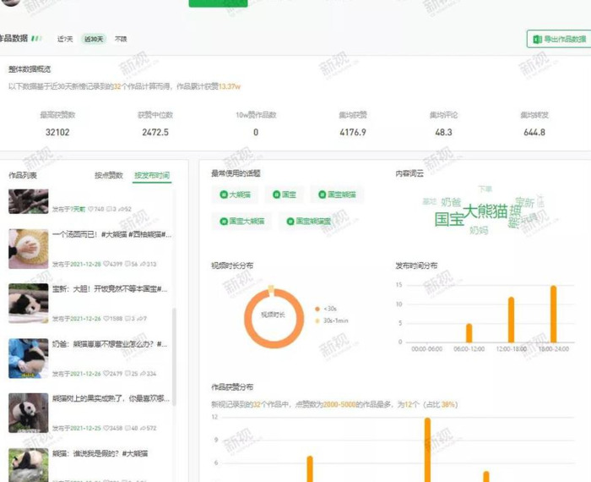The height and width of the screenshot is (482, 591).
Task: Click the heart icon beside 2479 likes
Action: tap(106, 374)
